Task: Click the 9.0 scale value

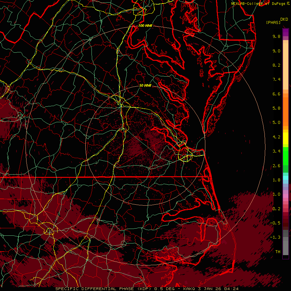Action: point(276,51)
